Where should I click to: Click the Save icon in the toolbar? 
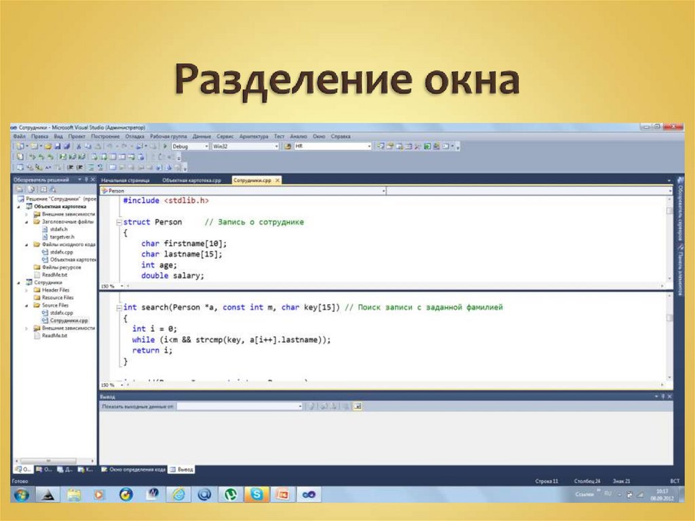pos(58,146)
